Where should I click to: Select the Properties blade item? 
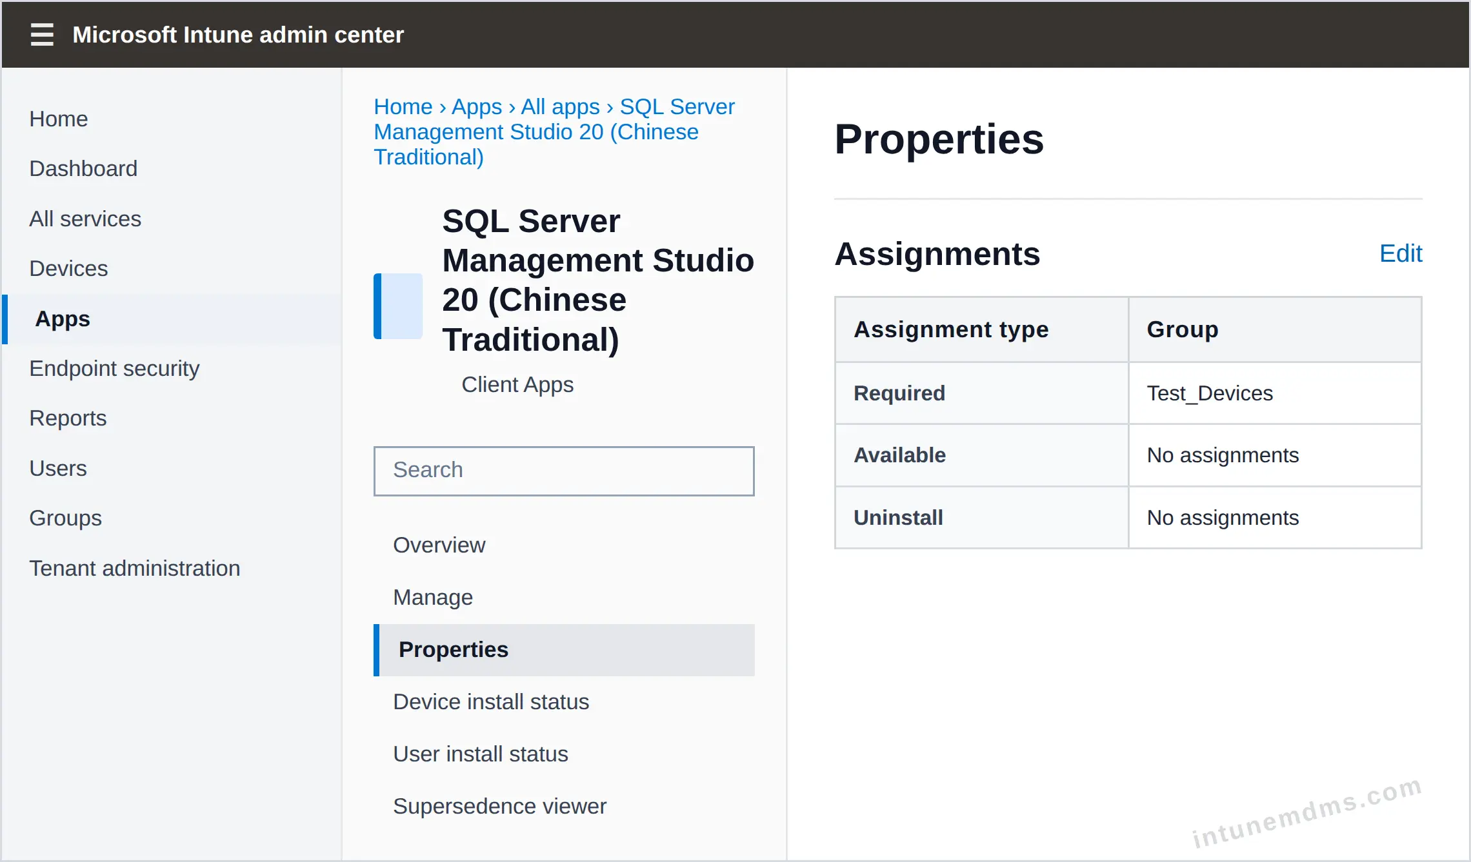coord(564,650)
